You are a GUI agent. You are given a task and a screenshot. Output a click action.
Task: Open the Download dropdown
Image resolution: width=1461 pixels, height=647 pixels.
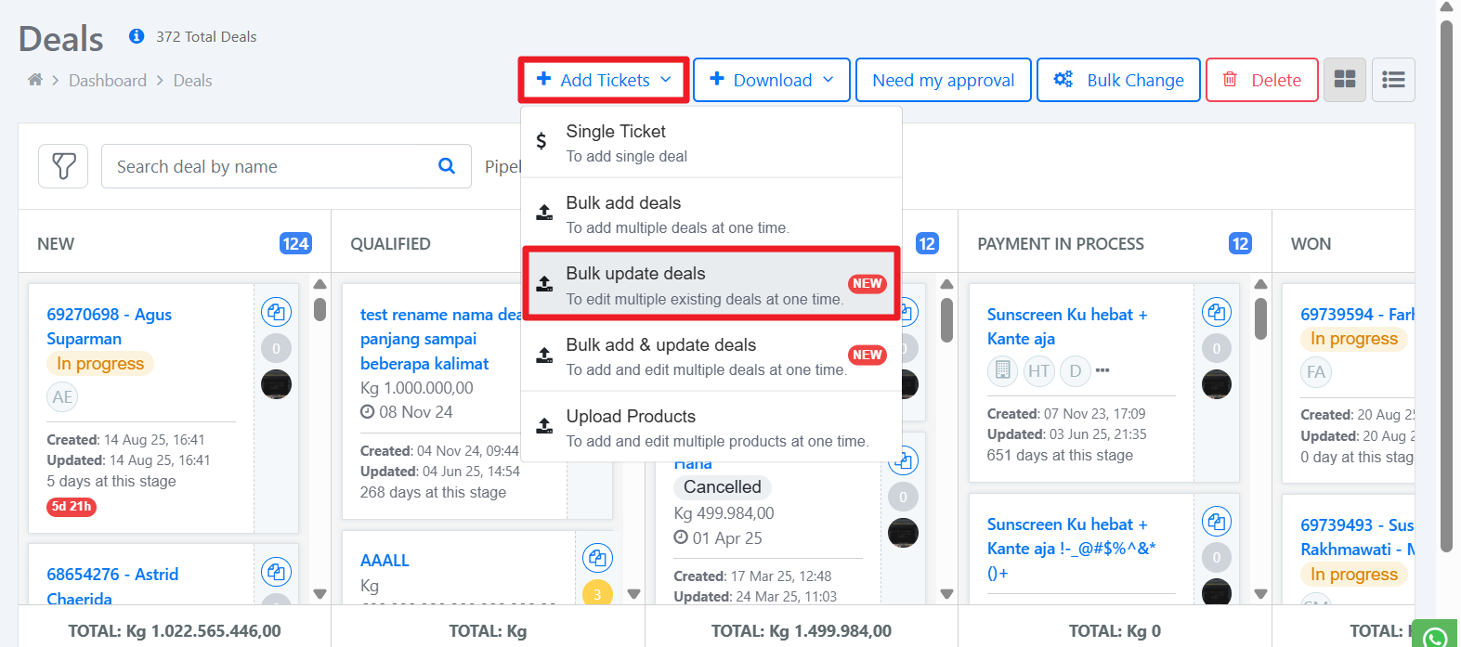[x=771, y=80]
